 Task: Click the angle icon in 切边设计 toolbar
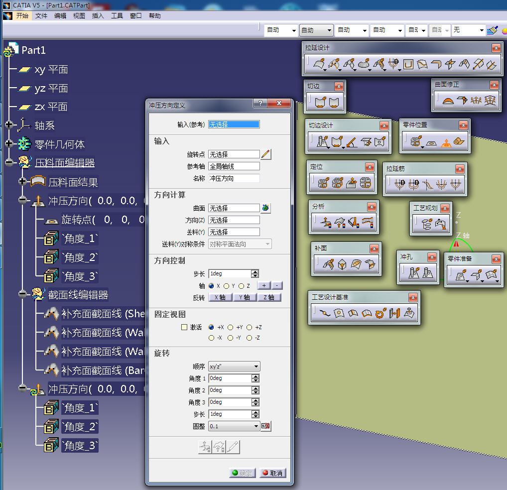[x=351, y=142]
